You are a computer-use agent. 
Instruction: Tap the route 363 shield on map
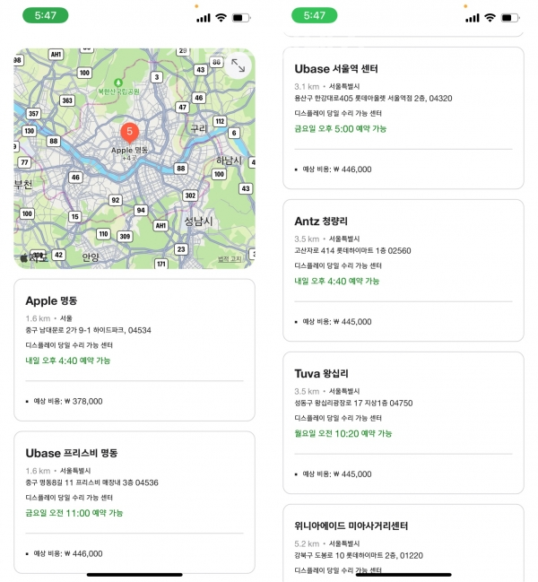click(x=67, y=100)
